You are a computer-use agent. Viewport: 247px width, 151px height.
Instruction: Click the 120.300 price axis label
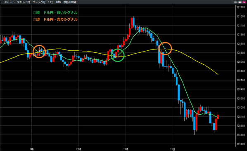[241, 99]
